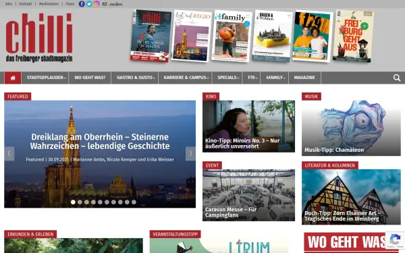Expand the Karriere & Campus menu
The height and width of the screenshot is (253, 405).
coord(185,78)
